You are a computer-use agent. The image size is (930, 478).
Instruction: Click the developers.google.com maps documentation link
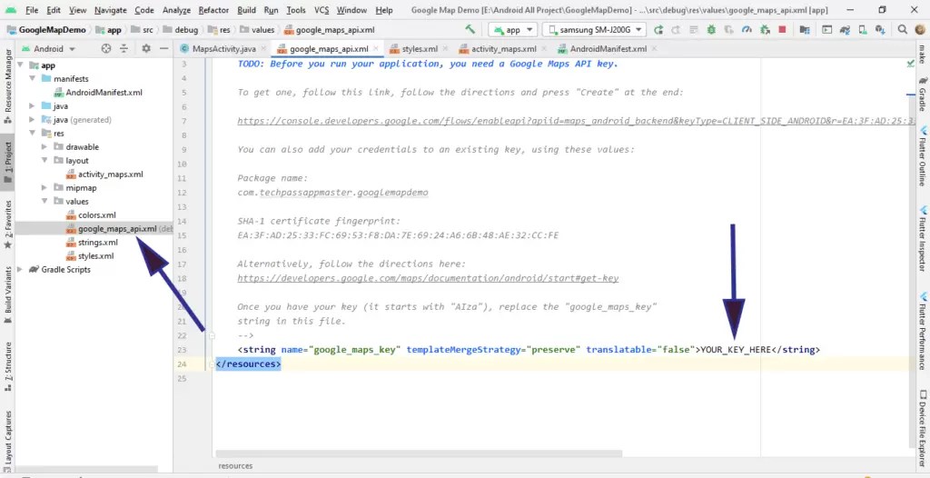(428, 278)
